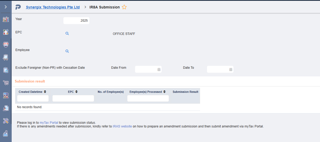Click the OFFICE STAFF text
Viewport: 320px width, 142px height.
point(124,34)
